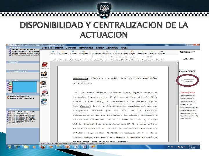Screen dimensions: 209x156
Task: Open Internet Explorer from the taskbar
Action: click(18, 147)
